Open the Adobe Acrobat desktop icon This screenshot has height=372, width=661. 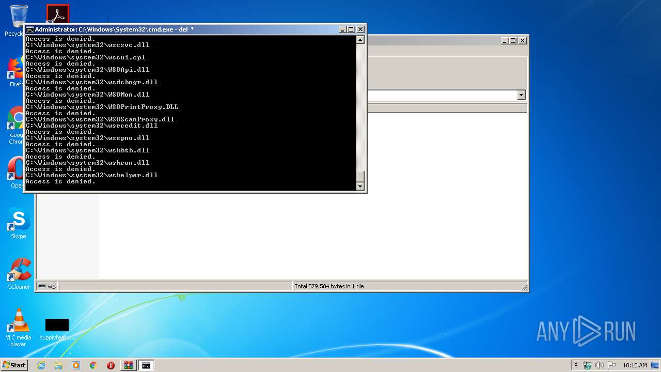point(57,14)
